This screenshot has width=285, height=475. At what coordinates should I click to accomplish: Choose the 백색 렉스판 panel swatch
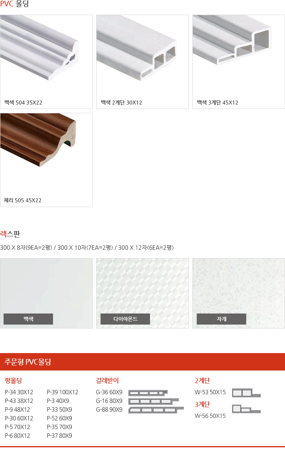click(x=46, y=293)
